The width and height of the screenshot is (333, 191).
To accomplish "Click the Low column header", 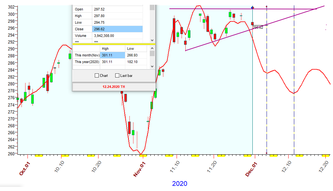I will click(131, 49).
